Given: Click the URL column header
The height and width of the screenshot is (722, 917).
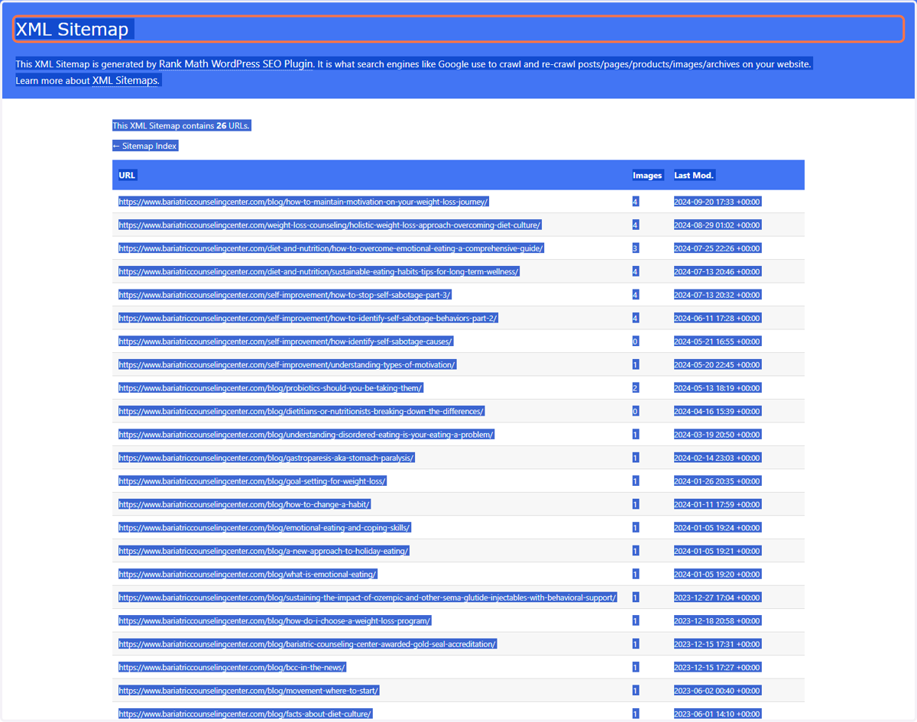Looking at the screenshot, I should [x=127, y=175].
